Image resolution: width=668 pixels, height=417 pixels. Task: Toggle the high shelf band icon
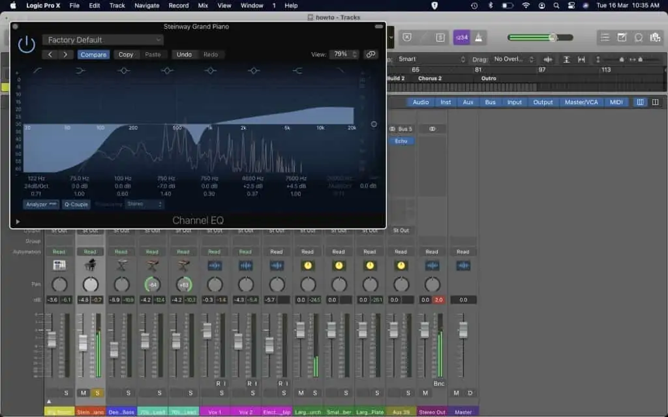tap(297, 70)
